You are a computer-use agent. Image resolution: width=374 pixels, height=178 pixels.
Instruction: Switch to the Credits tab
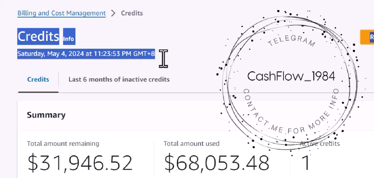click(x=38, y=79)
